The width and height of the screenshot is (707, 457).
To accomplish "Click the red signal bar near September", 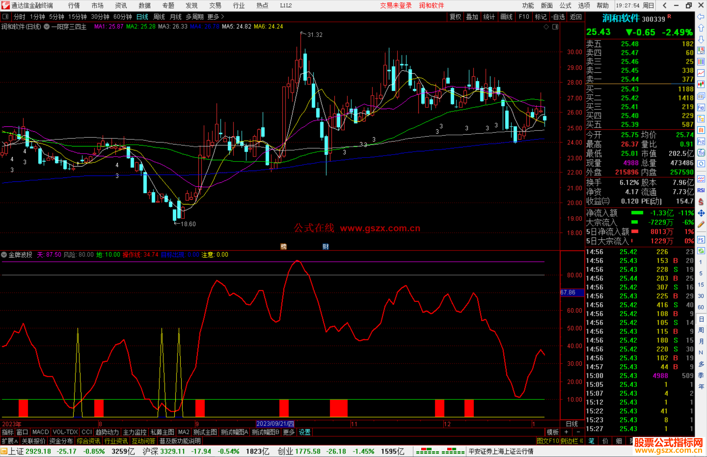I will 200,408.
